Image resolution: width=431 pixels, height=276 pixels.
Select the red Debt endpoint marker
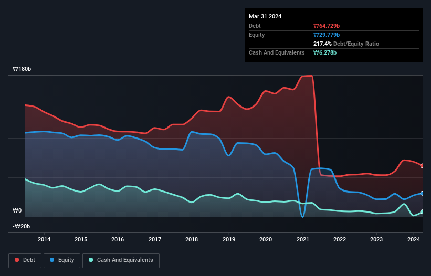click(x=422, y=166)
